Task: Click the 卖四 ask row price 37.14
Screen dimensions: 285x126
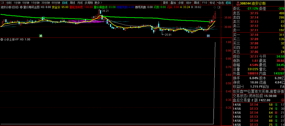Action: [x=254, y=17]
